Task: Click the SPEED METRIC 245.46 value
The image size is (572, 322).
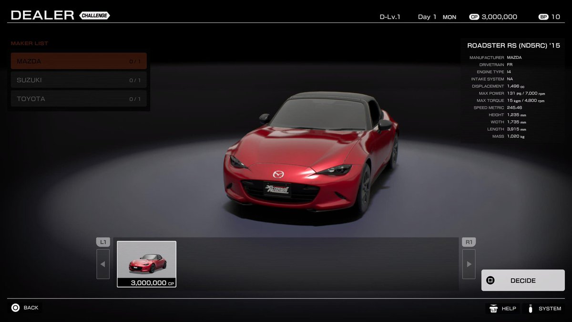Action: pos(515,108)
